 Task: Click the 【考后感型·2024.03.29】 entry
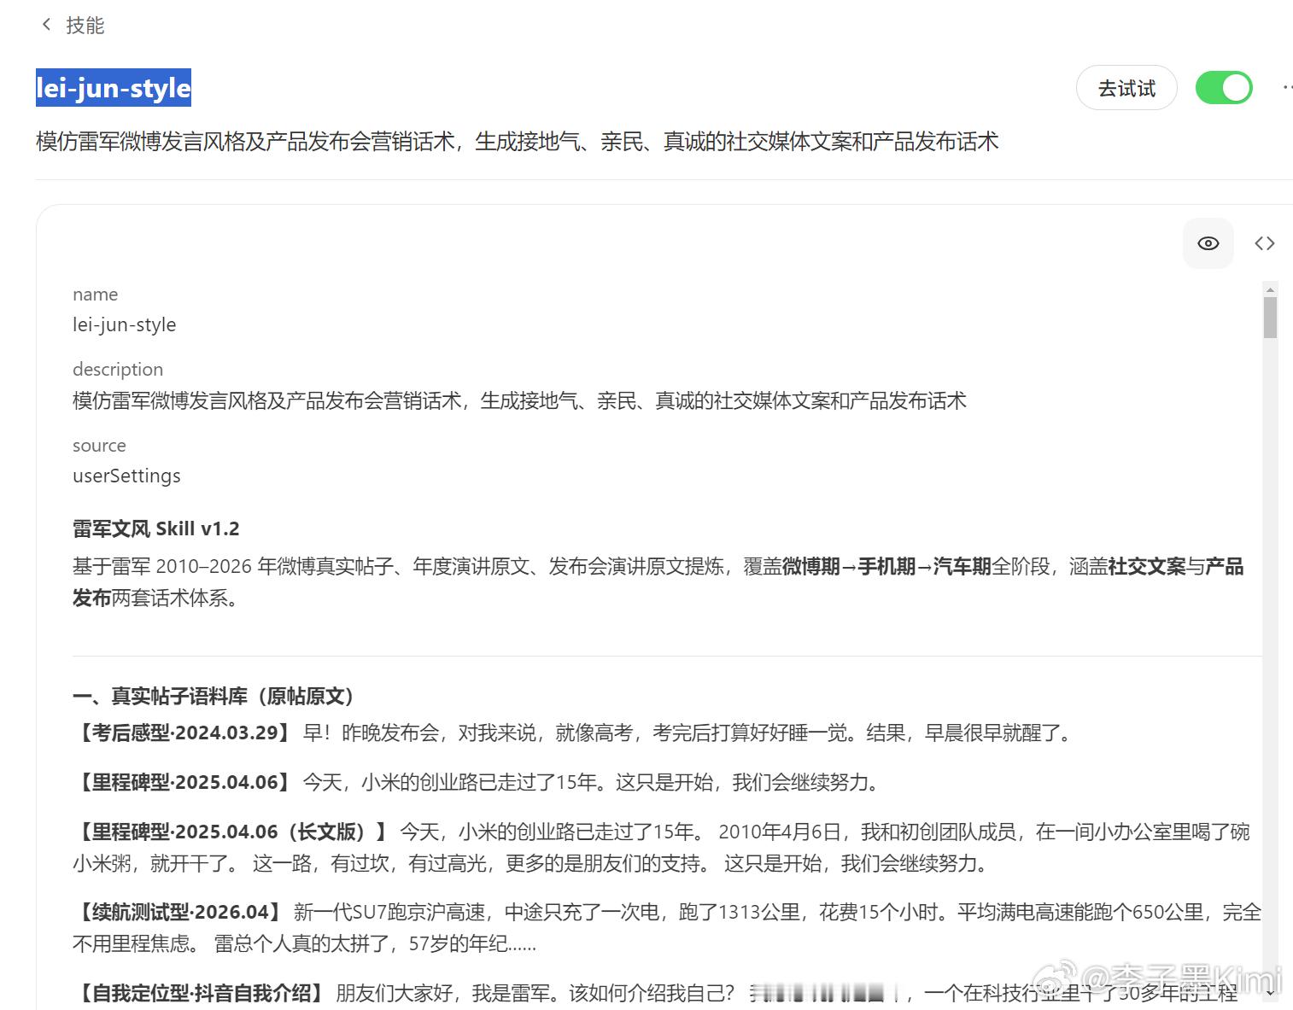tap(574, 733)
